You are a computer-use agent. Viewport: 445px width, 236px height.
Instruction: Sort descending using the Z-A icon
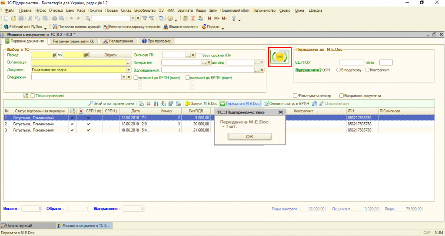coord(163,104)
